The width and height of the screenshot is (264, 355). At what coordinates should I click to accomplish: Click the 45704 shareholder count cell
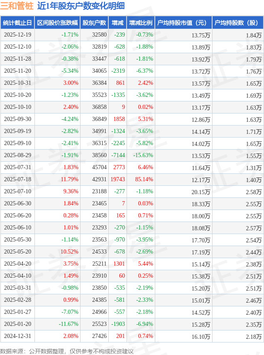click(99, 168)
